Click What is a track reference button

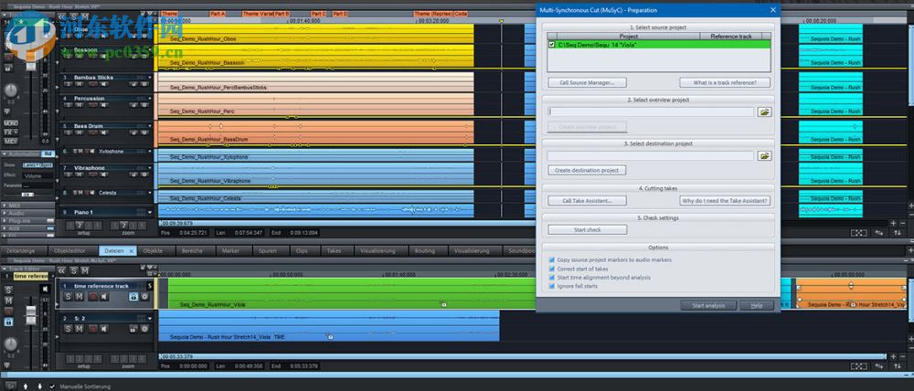[x=725, y=83]
